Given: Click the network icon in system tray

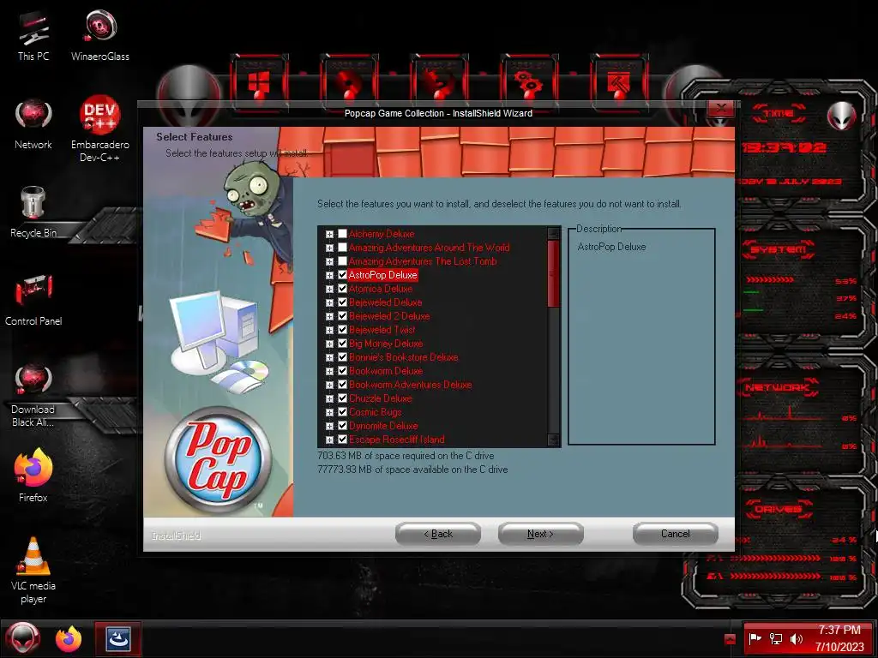Looking at the screenshot, I should click(775, 638).
